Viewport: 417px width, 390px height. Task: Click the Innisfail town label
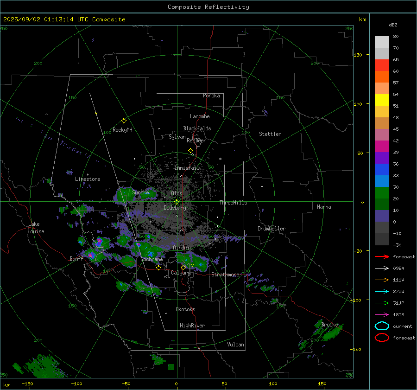click(187, 168)
